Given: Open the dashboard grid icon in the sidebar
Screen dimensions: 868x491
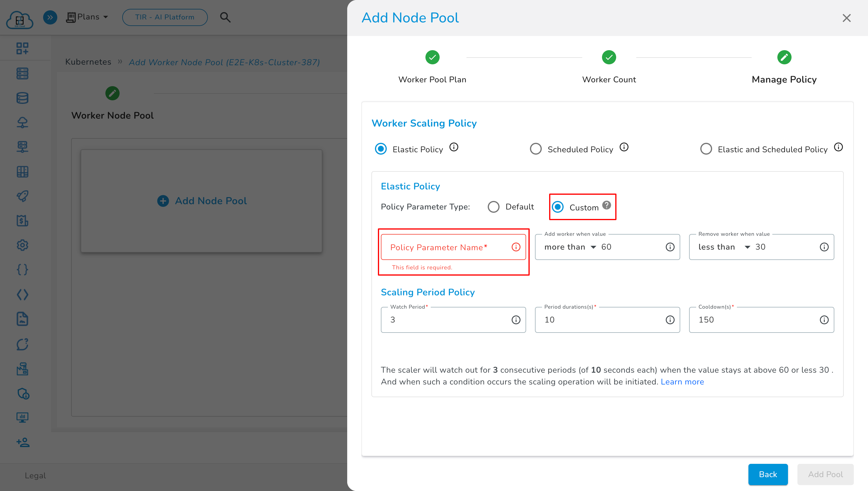Looking at the screenshot, I should click(23, 48).
